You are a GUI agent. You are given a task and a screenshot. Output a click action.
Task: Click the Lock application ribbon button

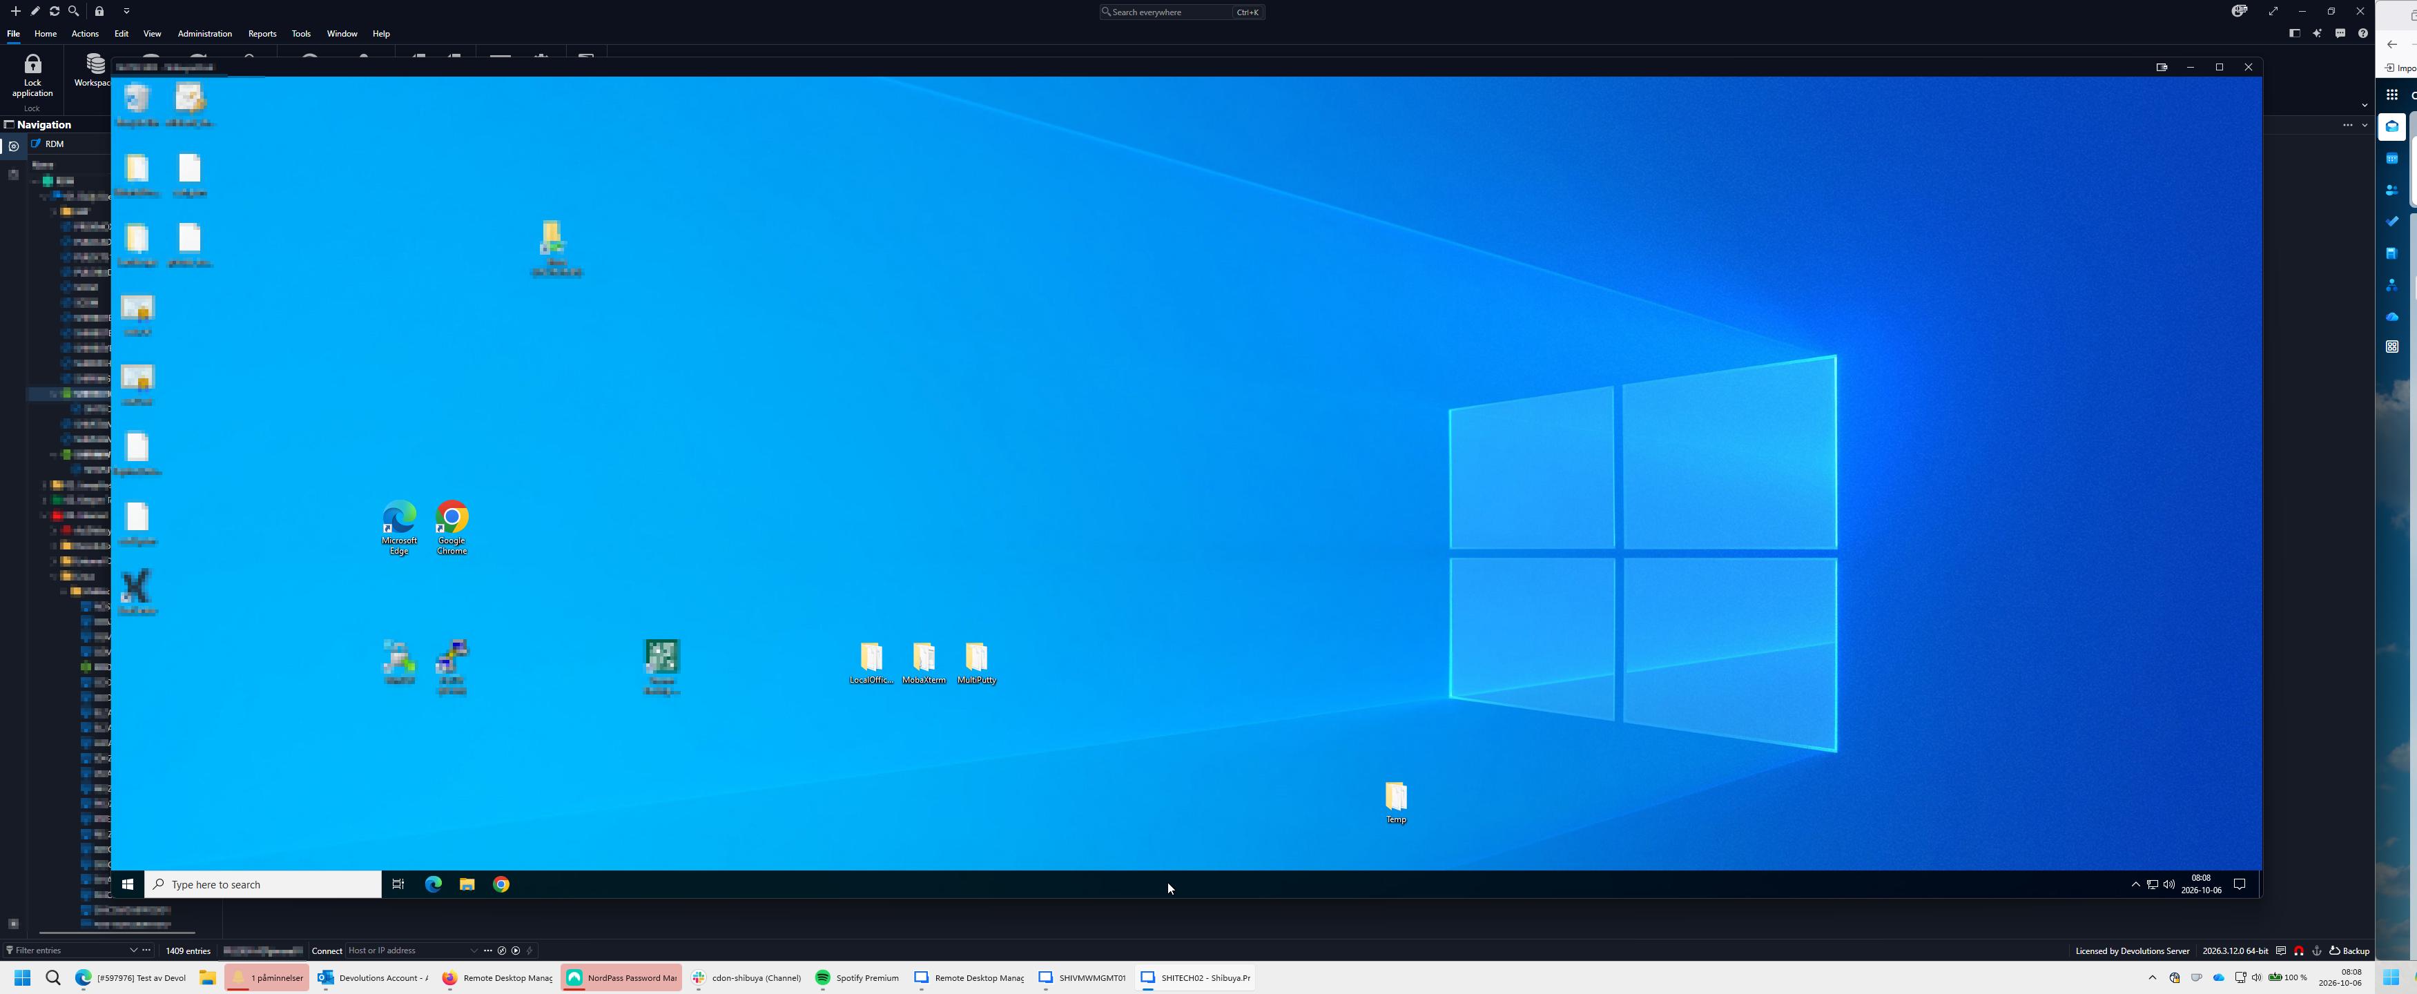(x=32, y=75)
